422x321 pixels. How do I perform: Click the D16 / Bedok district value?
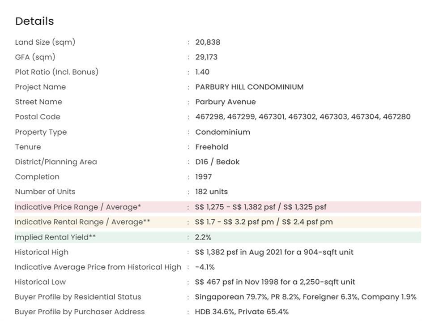(217, 162)
